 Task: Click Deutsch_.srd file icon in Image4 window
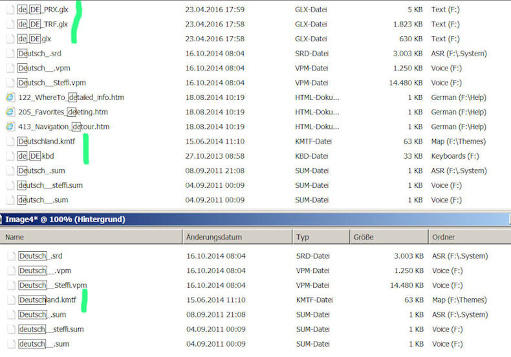point(12,256)
